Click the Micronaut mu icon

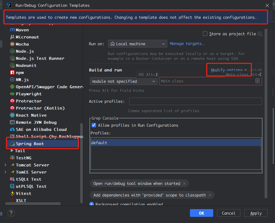point(12,37)
